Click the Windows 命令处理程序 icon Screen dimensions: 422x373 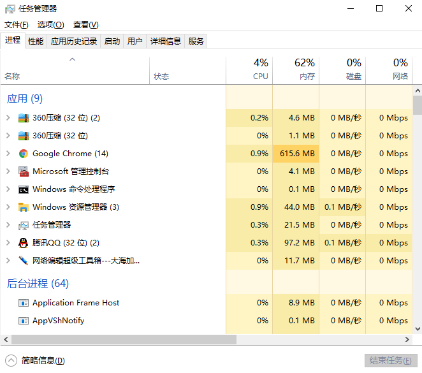click(x=24, y=189)
